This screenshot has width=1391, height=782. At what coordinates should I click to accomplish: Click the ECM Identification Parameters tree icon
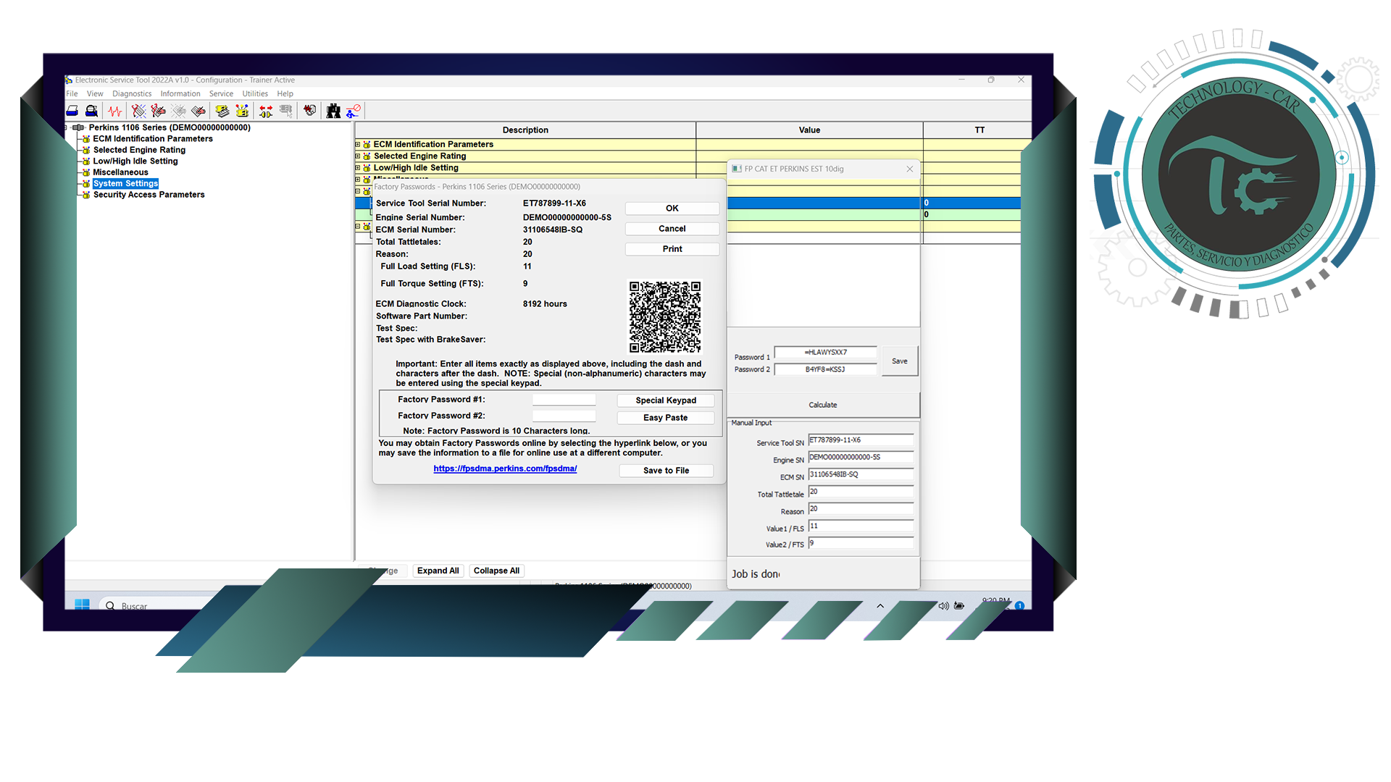click(x=86, y=139)
